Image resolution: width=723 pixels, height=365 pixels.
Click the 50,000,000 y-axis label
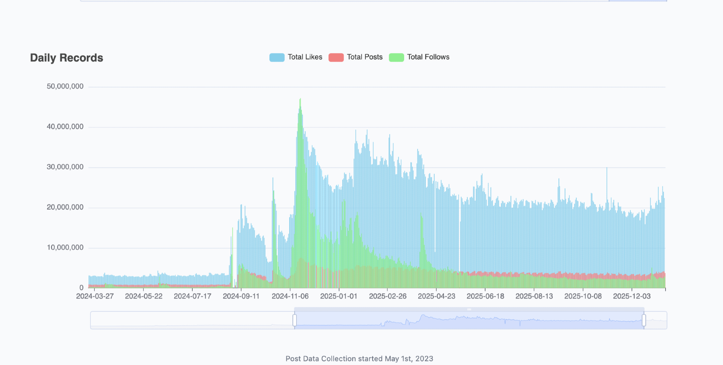click(x=65, y=86)
